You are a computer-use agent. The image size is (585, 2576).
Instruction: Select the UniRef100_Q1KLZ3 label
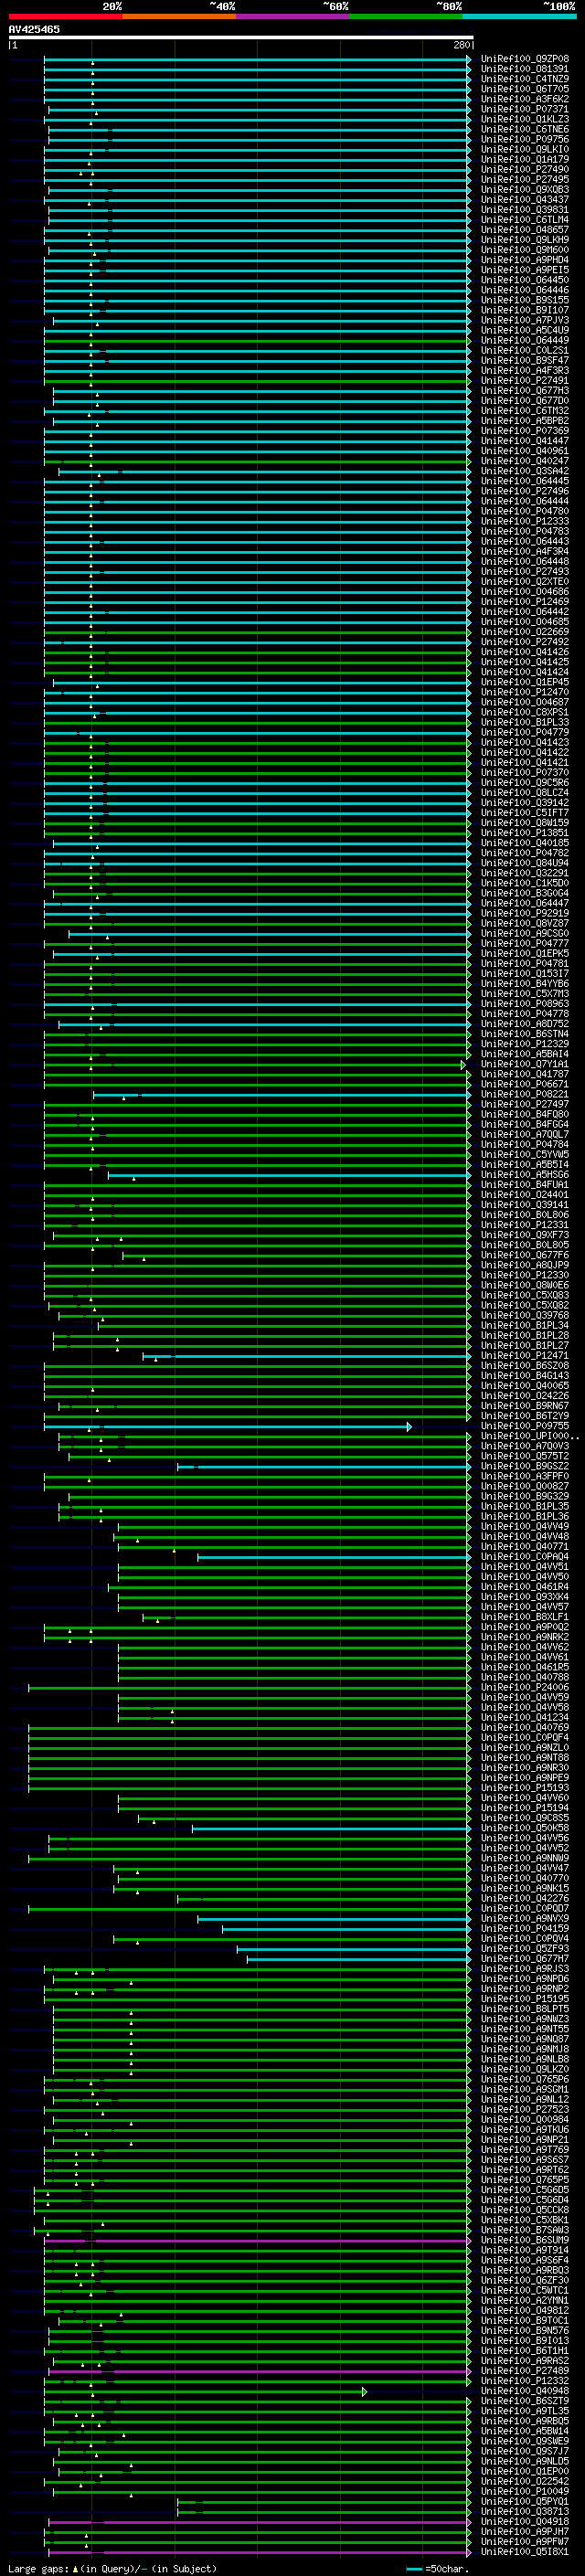(x=525, y=119)
